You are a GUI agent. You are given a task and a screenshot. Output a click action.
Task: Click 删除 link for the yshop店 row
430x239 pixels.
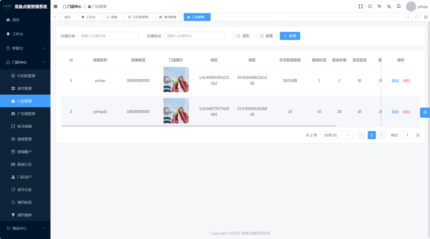point(407,112)
